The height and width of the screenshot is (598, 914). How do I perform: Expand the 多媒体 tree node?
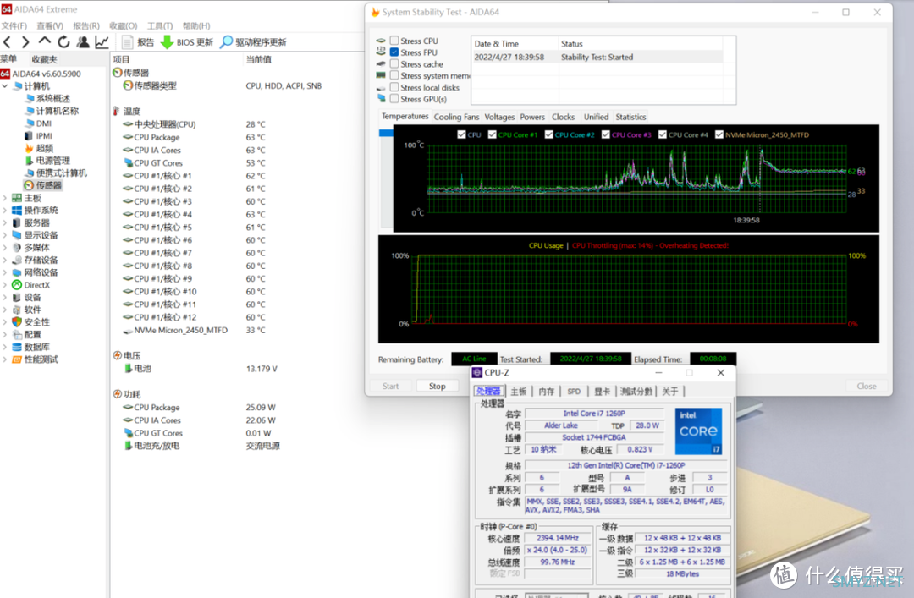click(x=5, y=248)
